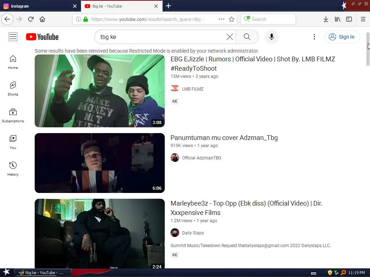
Task: Click EBG EJizzle Rumors video title
Action: click(253, 63)
